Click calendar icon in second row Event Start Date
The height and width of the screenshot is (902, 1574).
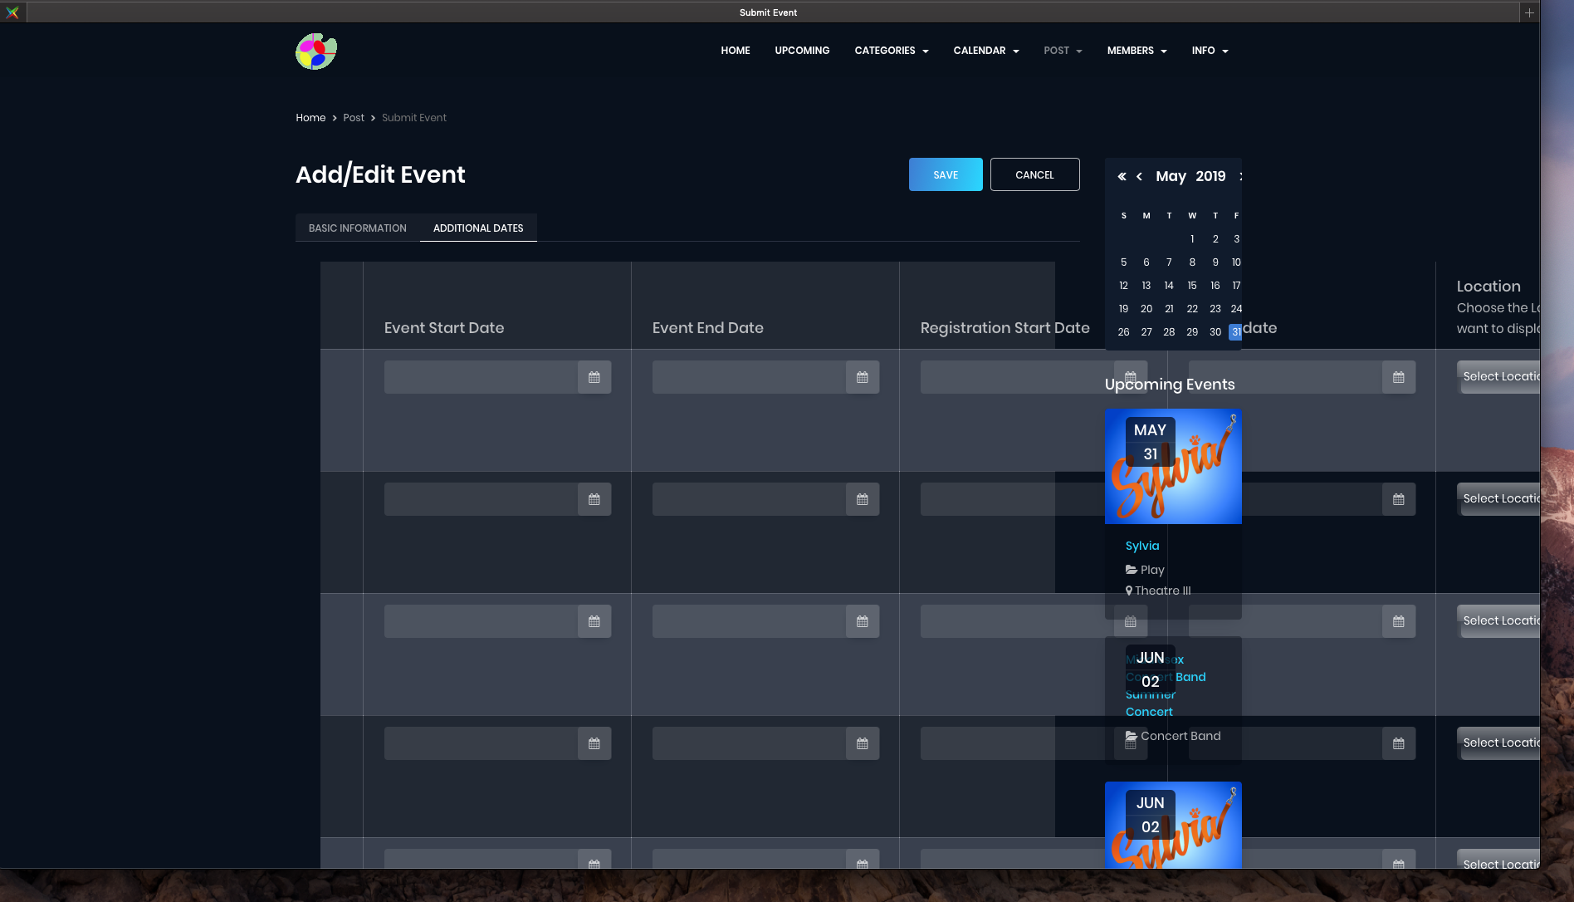[x=594, y=499]
